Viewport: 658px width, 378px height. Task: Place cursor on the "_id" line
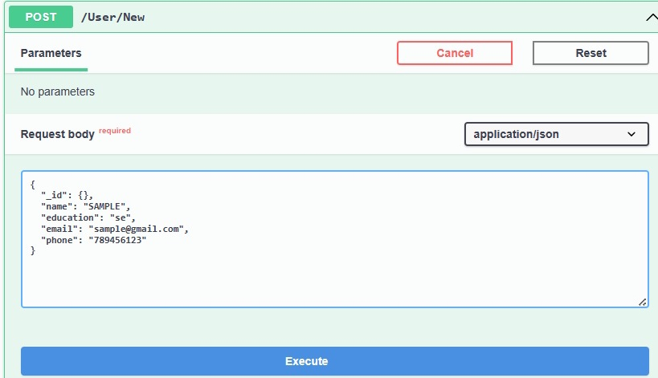(67, 195)
